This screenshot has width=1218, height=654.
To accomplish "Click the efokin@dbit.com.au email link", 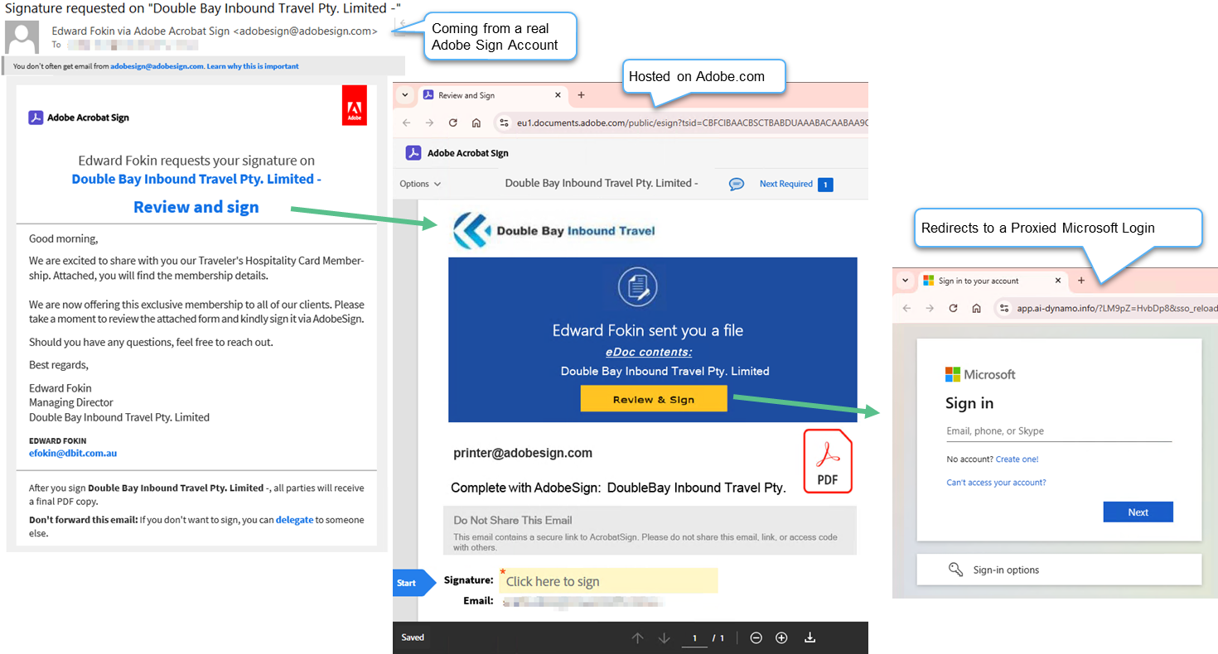I will [73, 454].
